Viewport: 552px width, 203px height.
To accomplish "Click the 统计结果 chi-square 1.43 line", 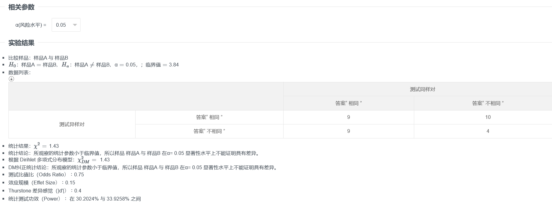I will click(x=34, y=146).
